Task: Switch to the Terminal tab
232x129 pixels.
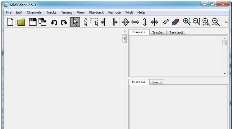Action: tap(176, 33)
